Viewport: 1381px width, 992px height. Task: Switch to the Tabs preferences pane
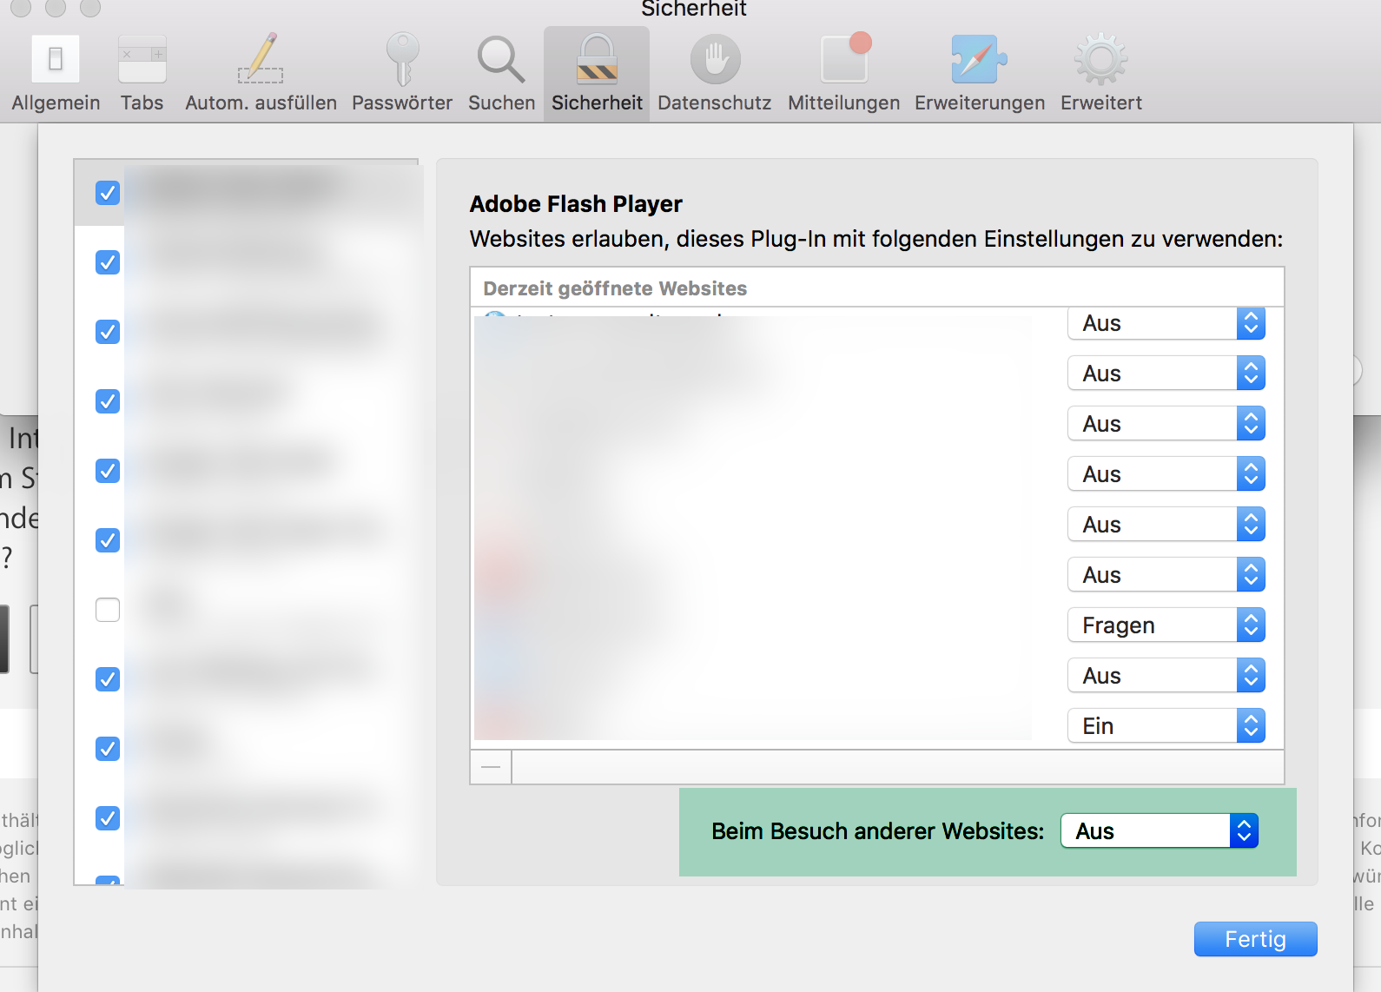pyautogui.click(x=142, y=74)
